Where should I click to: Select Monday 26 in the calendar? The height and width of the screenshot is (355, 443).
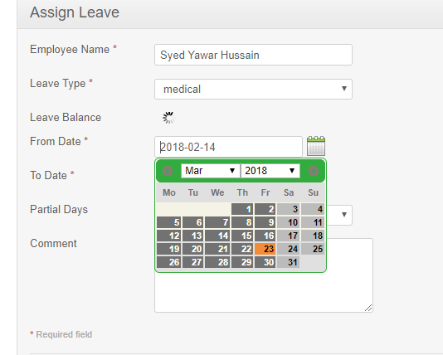click(x=168, y=262)
